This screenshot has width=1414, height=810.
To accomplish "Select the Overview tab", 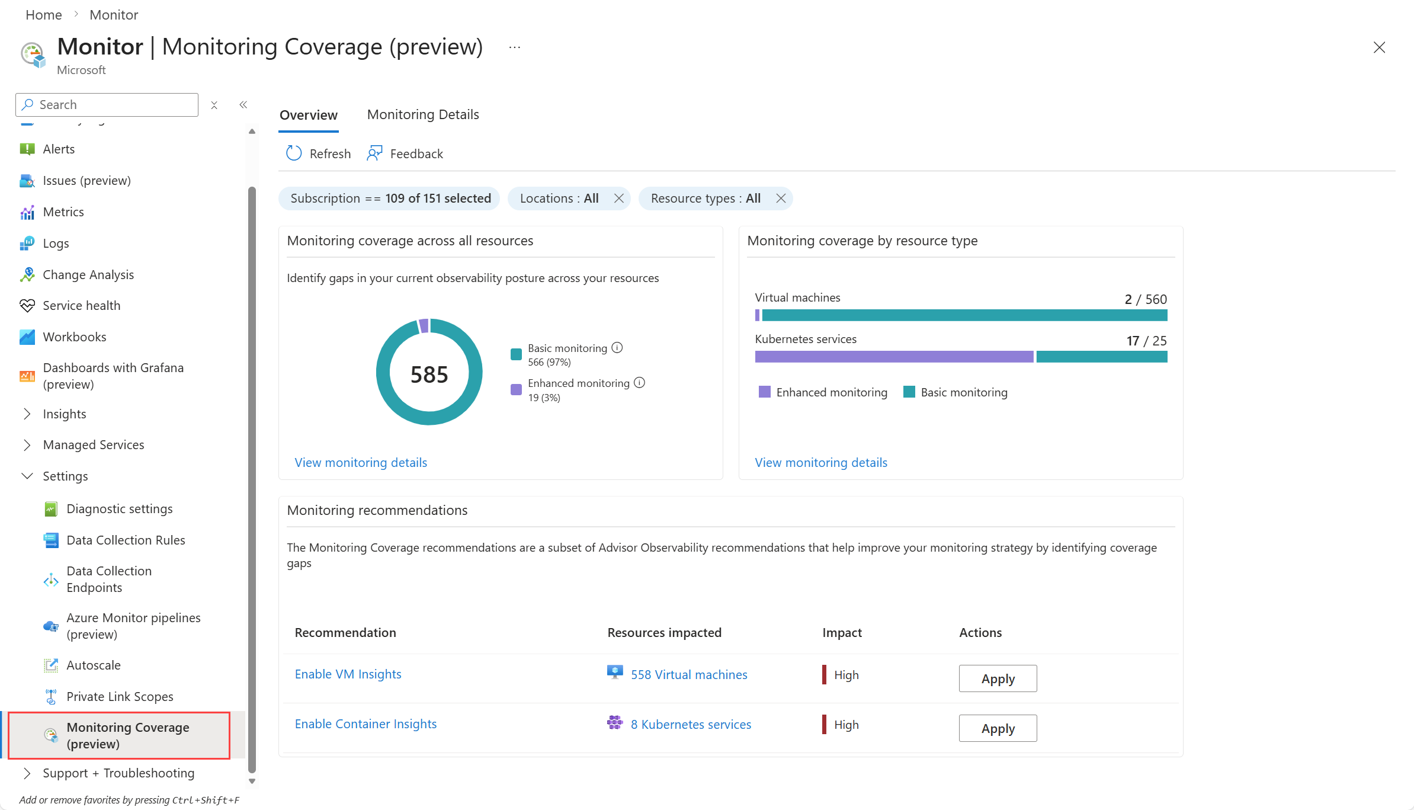I will 309,114.
